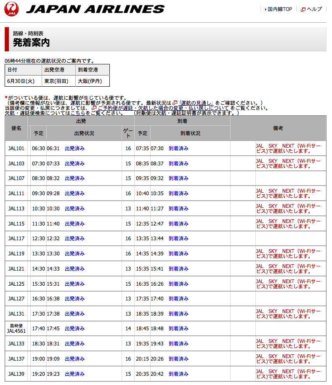Screen dimensions: 332x385
Task: Click the 便名 column header
Action: [x=16, y=128]
